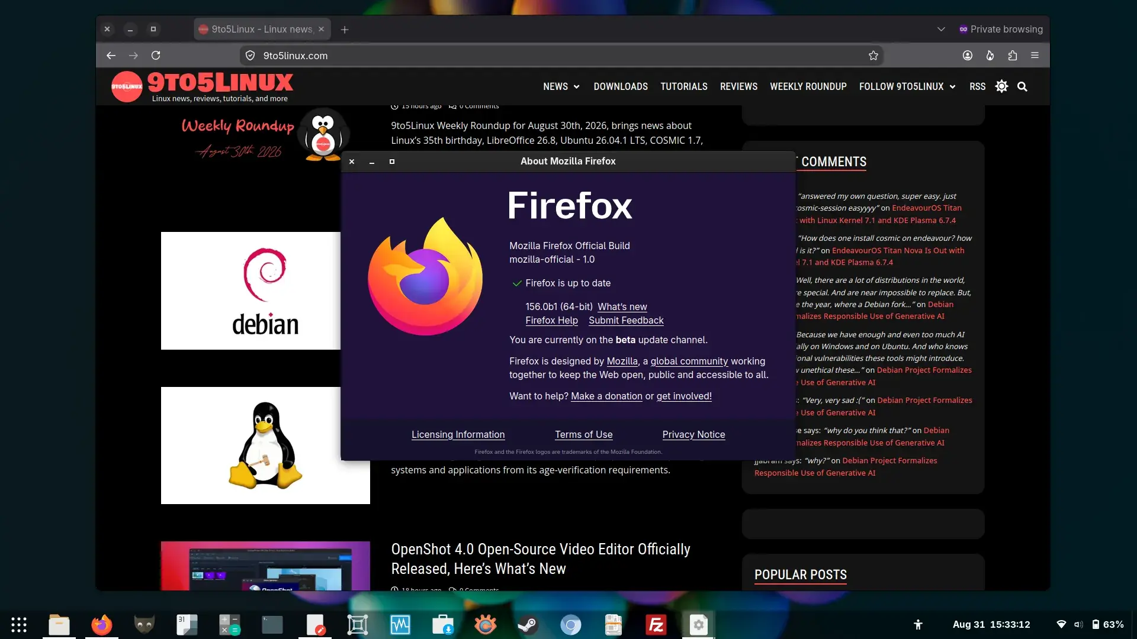
Task: Open the Extensions puzzle icon
Action: click(1013, 55)
